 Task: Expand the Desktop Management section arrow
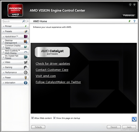point(4,42)
